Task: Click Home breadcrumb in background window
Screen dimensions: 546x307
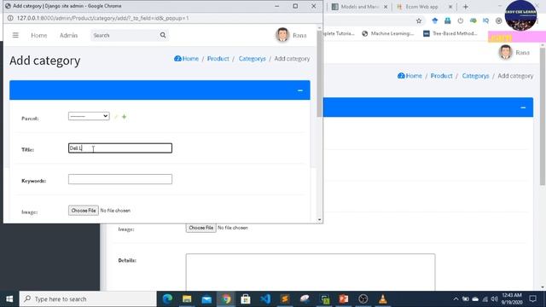Action: (x=409, y=76)
